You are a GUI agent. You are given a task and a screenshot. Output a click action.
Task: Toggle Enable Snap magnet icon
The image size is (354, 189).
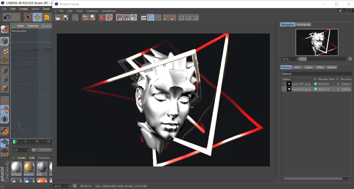5,131
